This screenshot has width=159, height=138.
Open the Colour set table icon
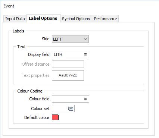(71, 109)
